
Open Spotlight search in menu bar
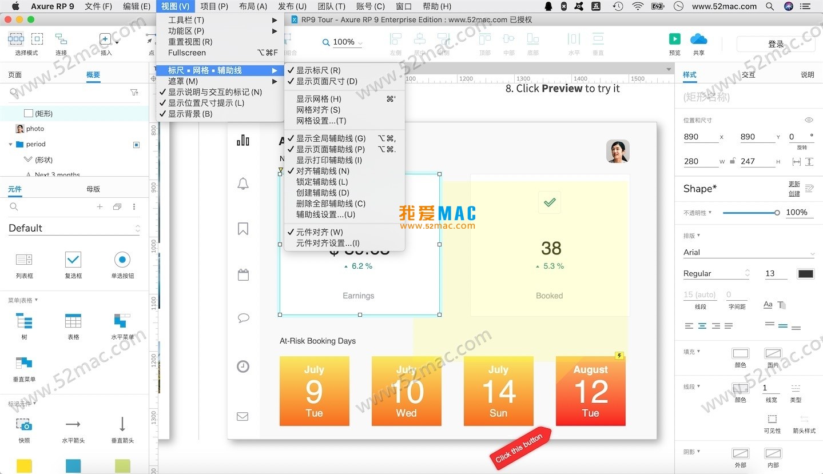point(770,6)
